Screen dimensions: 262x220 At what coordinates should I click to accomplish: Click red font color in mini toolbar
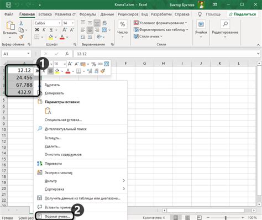[x=68, y=71]
